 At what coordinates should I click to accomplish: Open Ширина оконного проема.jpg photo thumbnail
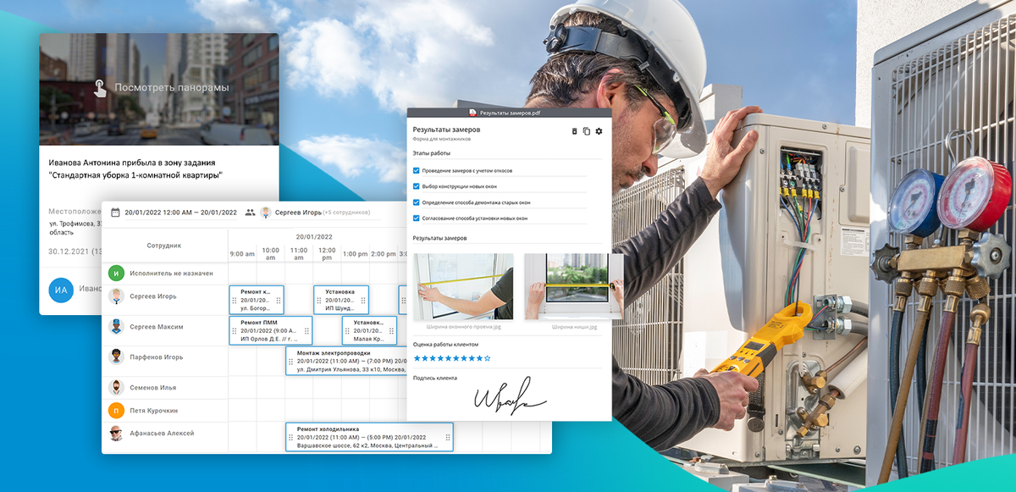(463, 286)
